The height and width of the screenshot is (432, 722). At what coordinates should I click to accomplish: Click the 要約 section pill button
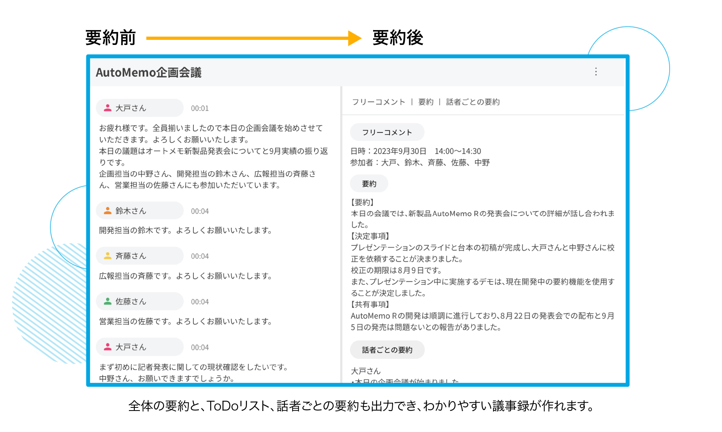pyautogui.click(x=369, y=184)
